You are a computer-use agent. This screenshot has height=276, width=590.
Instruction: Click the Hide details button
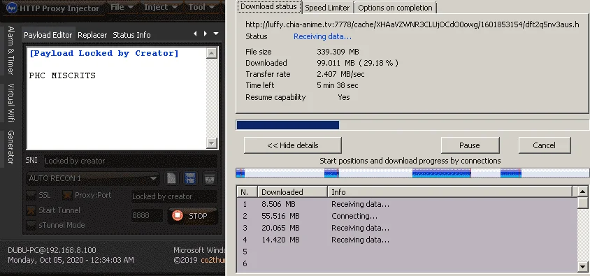(x=293, y=145)
